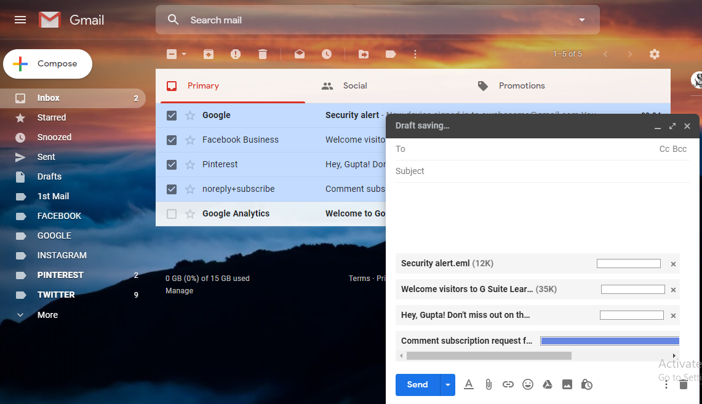Open the main menu hamburger icon

20,20
